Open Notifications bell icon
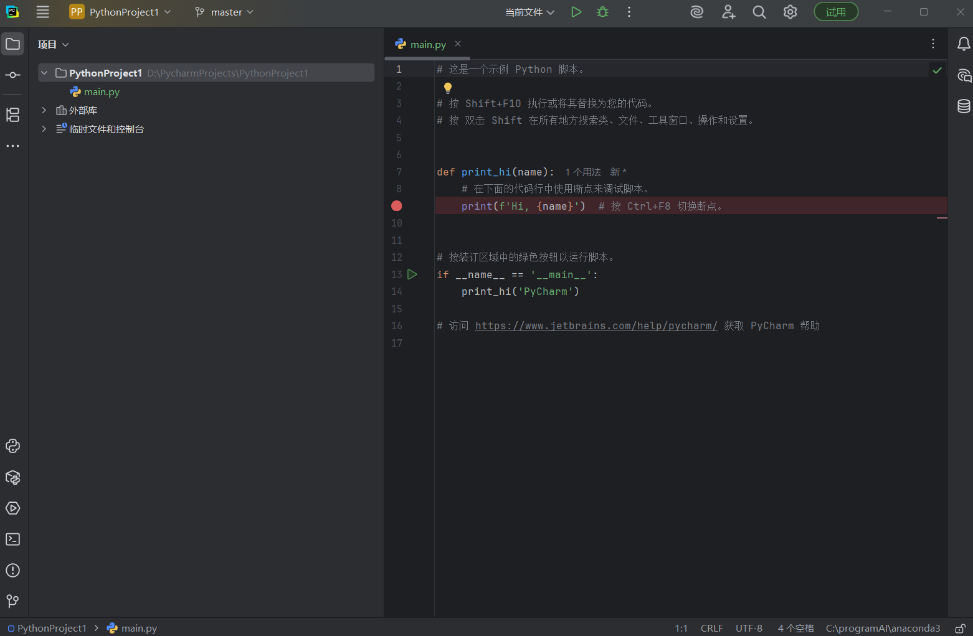 [x=964, y=44]
